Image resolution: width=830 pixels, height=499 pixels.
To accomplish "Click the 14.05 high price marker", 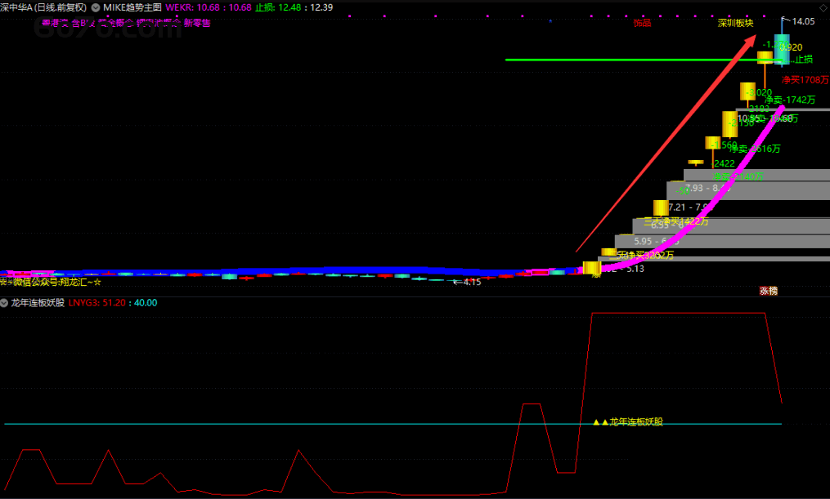I will [x=802, y=21].
